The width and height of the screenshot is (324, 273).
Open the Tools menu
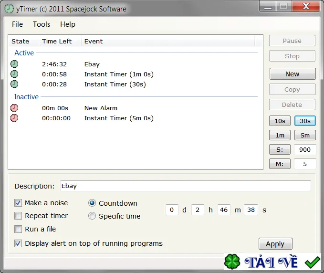point(42,24)
